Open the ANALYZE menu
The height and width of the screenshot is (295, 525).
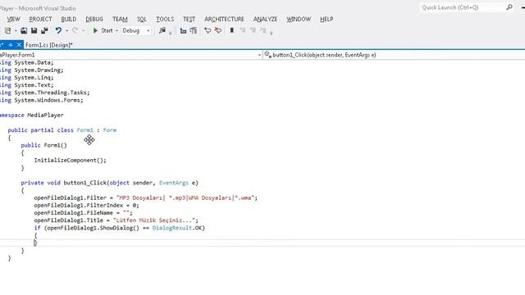(x=265, y=20)
